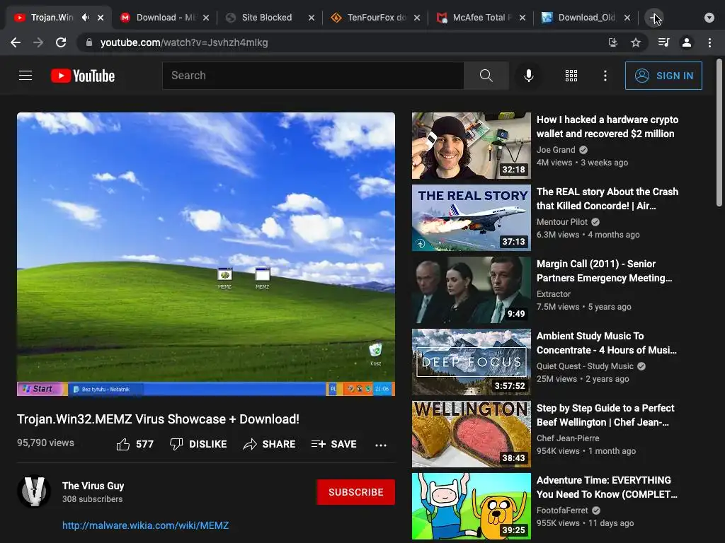Open the Concorde crash video thumbnail

click(x=471, y=218)
